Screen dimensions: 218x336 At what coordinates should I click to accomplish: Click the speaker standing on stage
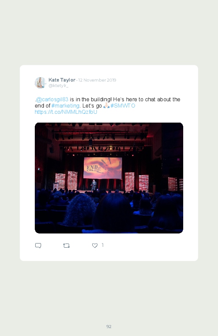[x=93, y=185]
